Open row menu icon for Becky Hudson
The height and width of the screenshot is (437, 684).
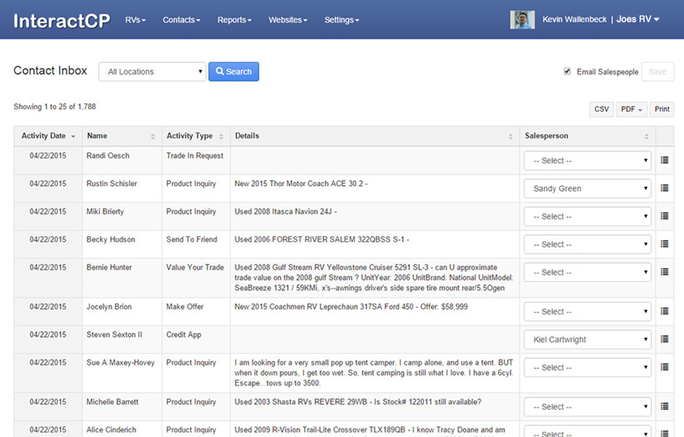(x=664, y=244)
